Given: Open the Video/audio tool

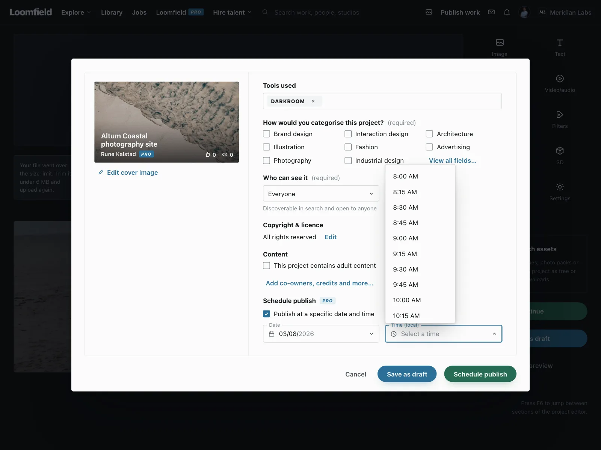Looking at the screenshot, I should 560,83.
